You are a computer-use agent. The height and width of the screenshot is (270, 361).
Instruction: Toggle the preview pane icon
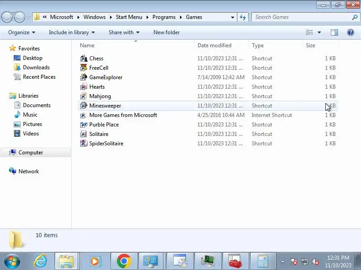point(334,32)
